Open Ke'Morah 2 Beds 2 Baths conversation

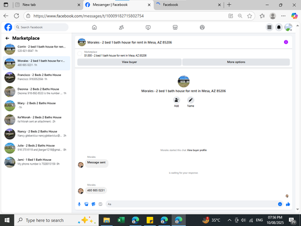coord(36,120)
